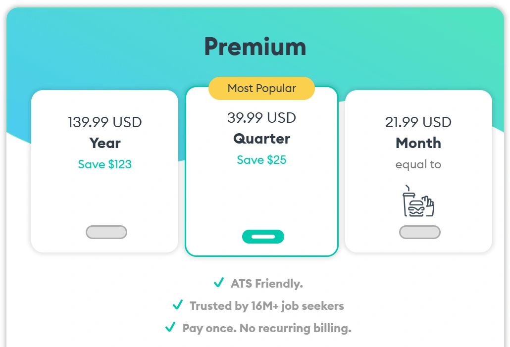Select the Year plan title
The height and width of the screenshot is (347, 510).
pyautogui.click(x=105, y=143)
